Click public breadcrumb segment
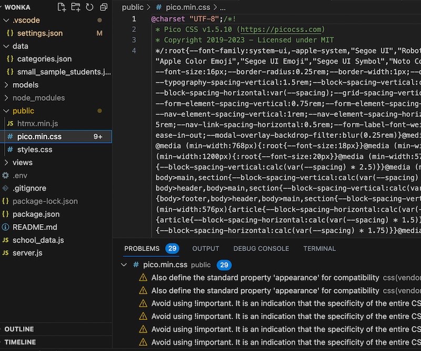The width and height of the screenshot is (421, 351). [x=133, y=7]
